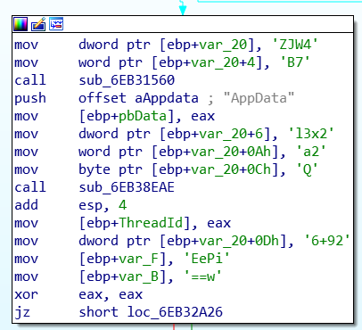Click the jz instruction mnemonic

pyautogui.click(x=22, y=312)
